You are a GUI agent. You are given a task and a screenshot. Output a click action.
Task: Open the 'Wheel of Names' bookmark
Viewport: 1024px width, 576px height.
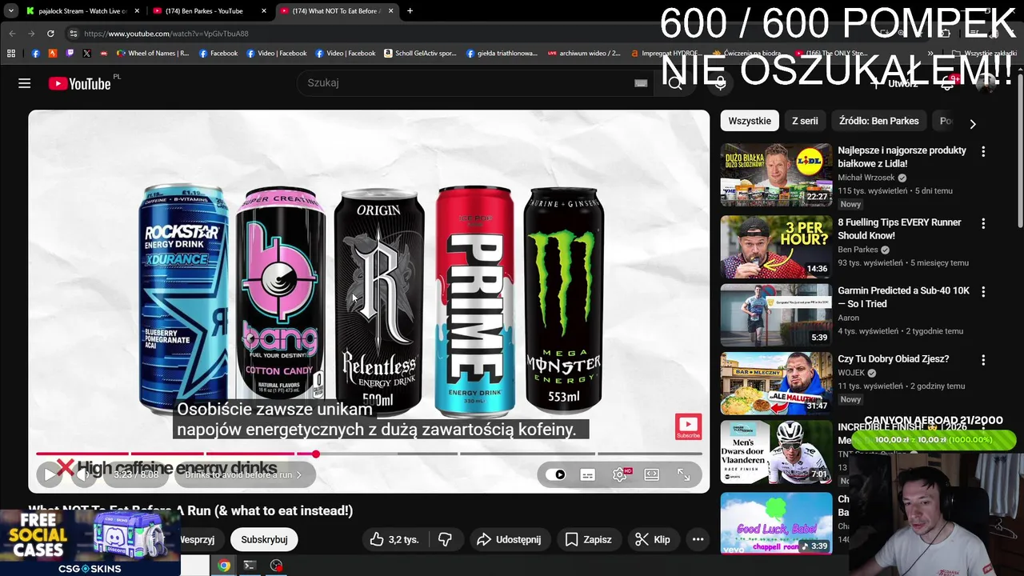(153, 54)
